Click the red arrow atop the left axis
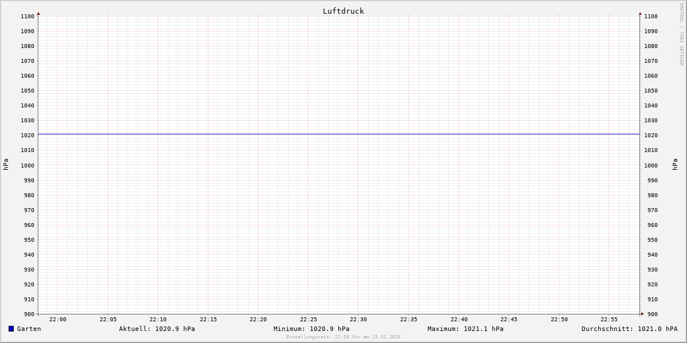 [x=38, y=13]
